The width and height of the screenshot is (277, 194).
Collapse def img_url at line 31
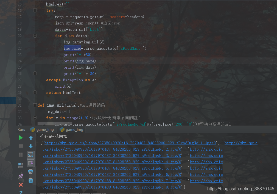[x=35, y=105]
